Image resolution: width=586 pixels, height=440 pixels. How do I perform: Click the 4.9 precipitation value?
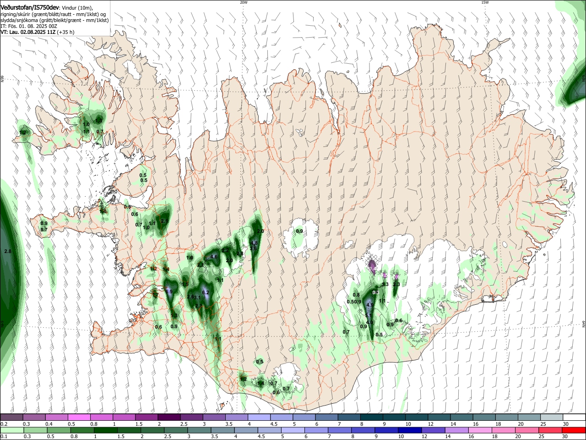point(370,305)
